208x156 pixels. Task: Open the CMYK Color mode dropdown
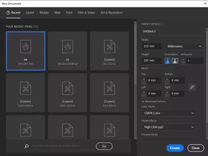(169, 113)
